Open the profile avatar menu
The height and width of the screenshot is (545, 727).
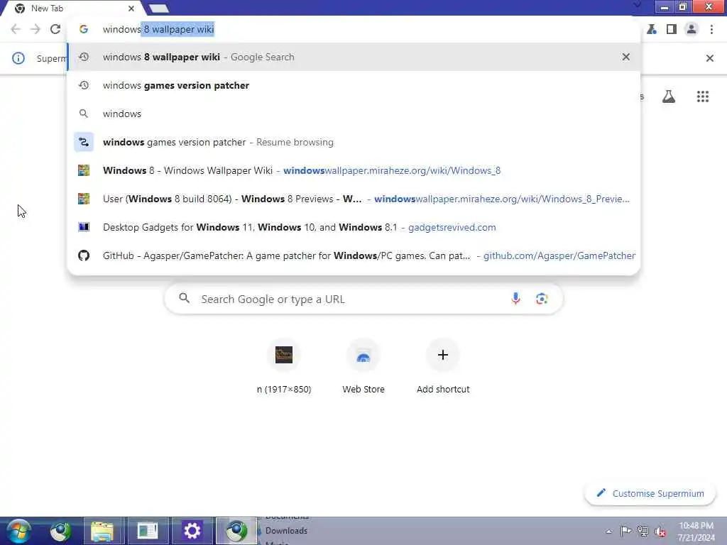691,29
